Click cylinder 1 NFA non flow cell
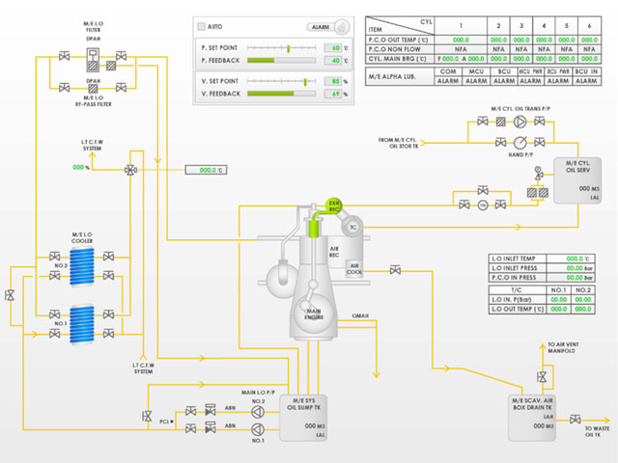The width and height of the screenshot is (618, 463). [461, 49]
